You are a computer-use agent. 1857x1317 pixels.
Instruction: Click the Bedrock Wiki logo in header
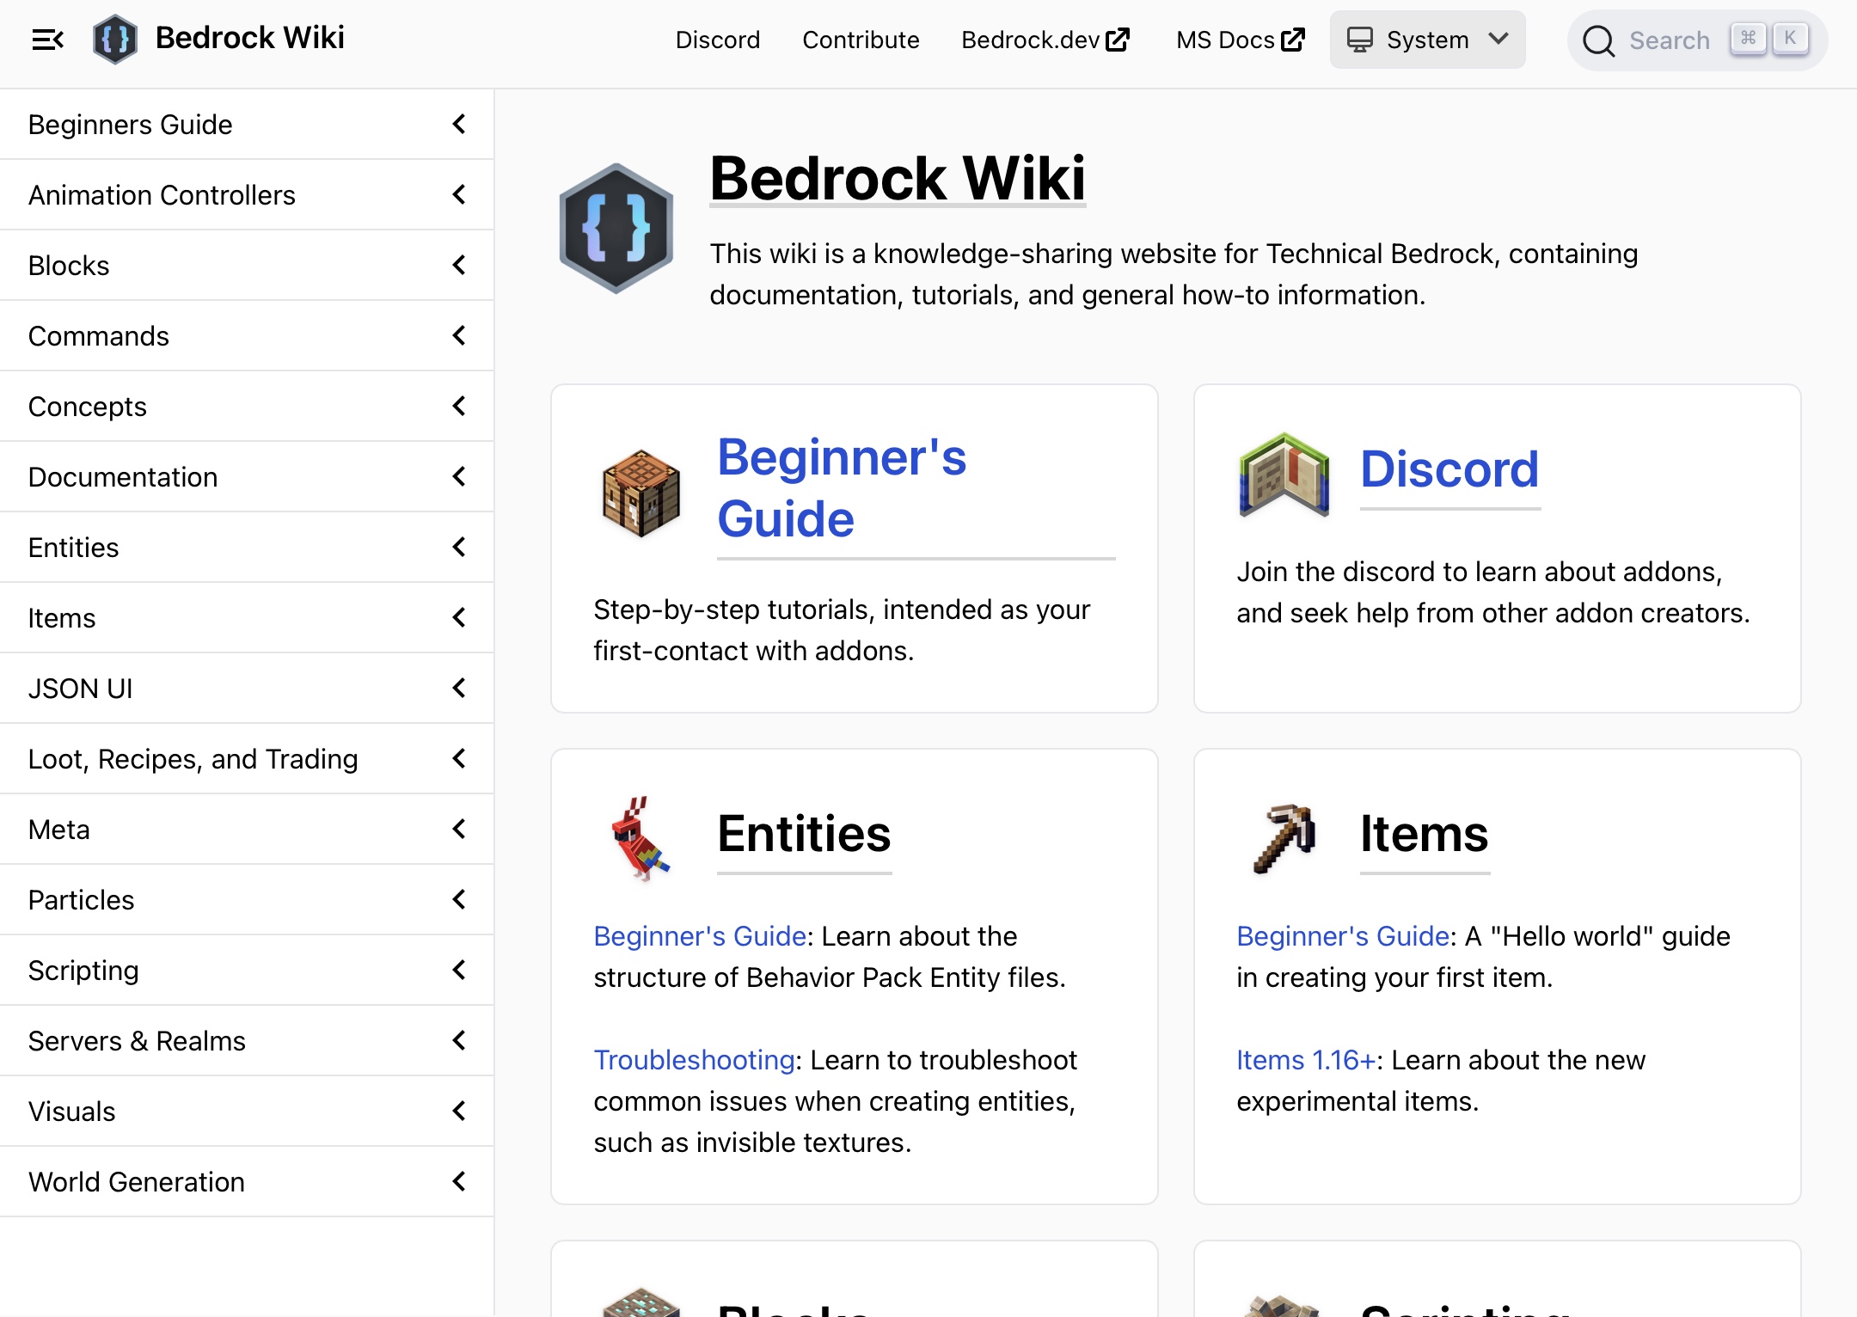[115, 40]
